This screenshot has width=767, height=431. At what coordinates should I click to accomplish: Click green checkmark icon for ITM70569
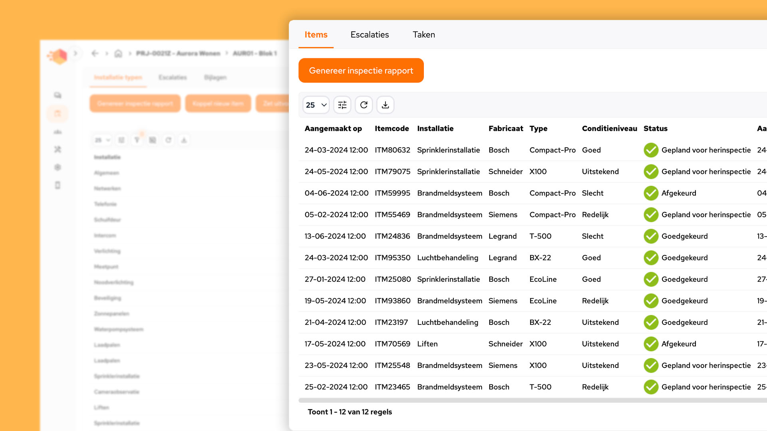point(651,344)
